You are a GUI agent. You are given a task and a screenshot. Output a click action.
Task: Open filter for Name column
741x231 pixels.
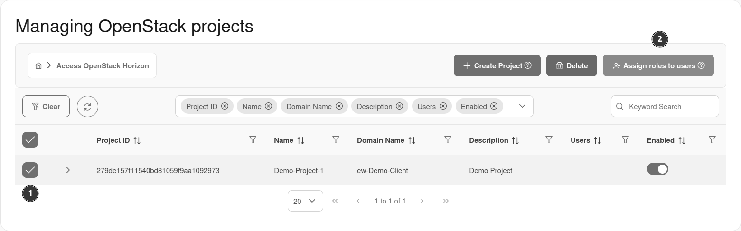(x=336, y=140)
